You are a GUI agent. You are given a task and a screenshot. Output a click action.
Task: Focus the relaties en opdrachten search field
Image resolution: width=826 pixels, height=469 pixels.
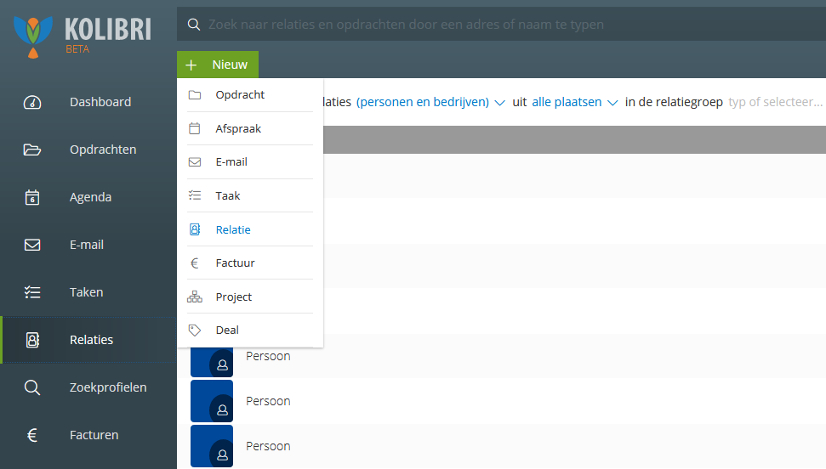[502, 24]
